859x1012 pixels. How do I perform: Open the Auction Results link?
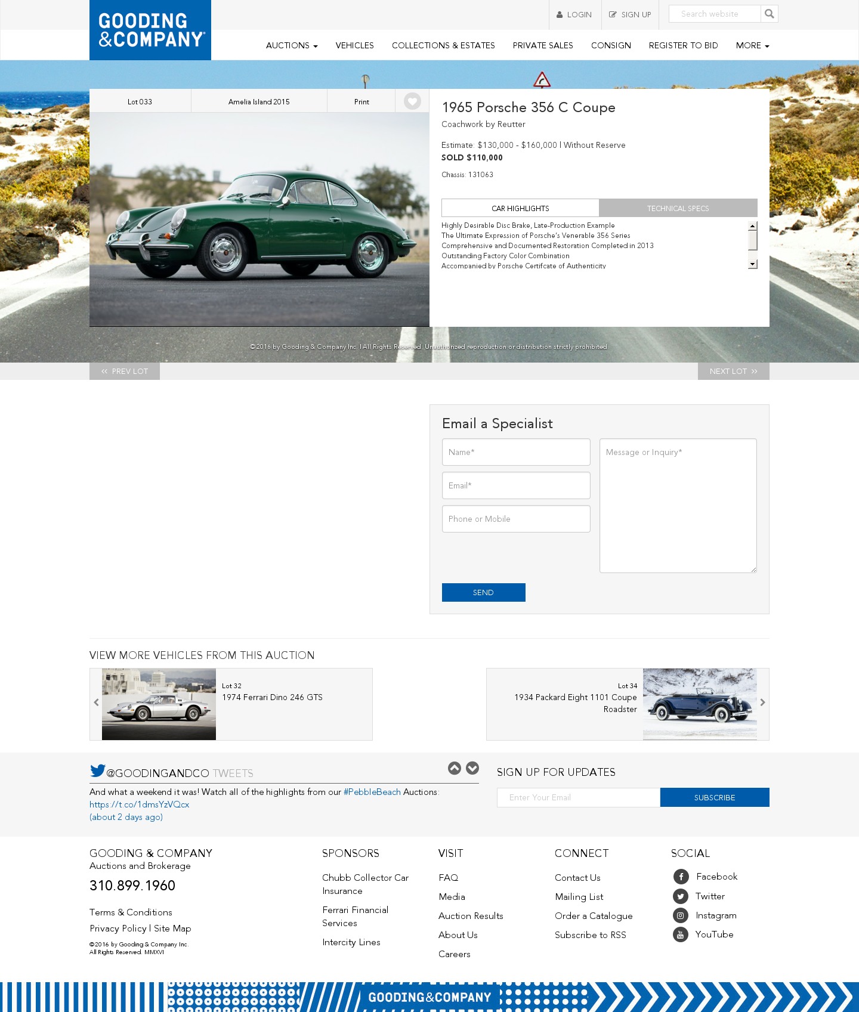click(x=471, y=916)
